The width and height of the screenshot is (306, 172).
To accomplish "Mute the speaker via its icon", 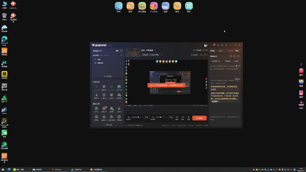I will [153, 117].
